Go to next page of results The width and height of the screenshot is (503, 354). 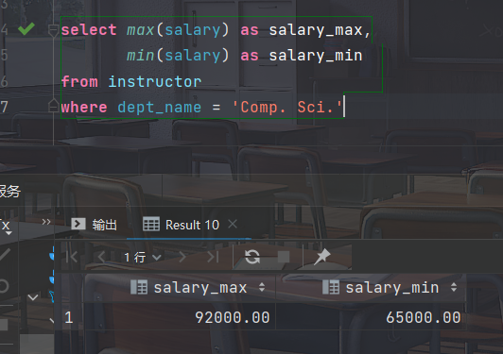(182, 257)
